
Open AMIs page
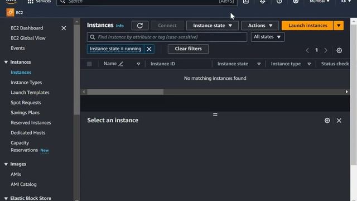pyautogui.click(x=16, y=174)
